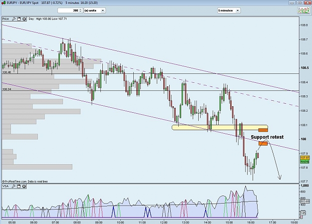The width and height of the screenshot is (312, 224).
Task: Click the 108.5 price axis label
Action: pyautogui.click(x=305, y=68)
